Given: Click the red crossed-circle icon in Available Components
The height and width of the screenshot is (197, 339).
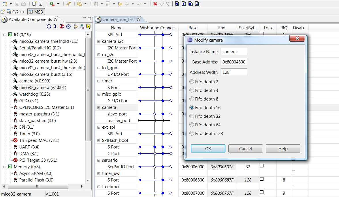Looking at the screenshot, I should (x=62, y=26).
